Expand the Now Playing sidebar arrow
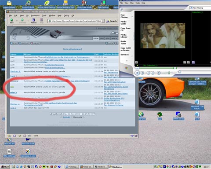 (x=132, y=16)
